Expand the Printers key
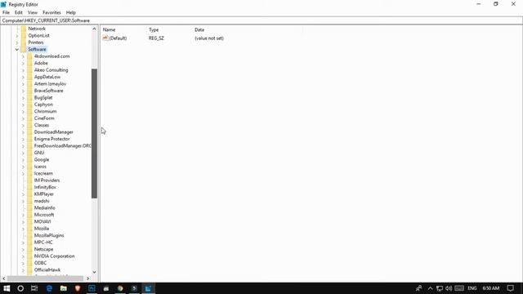The image size is (523, 294). click(17, 42)
